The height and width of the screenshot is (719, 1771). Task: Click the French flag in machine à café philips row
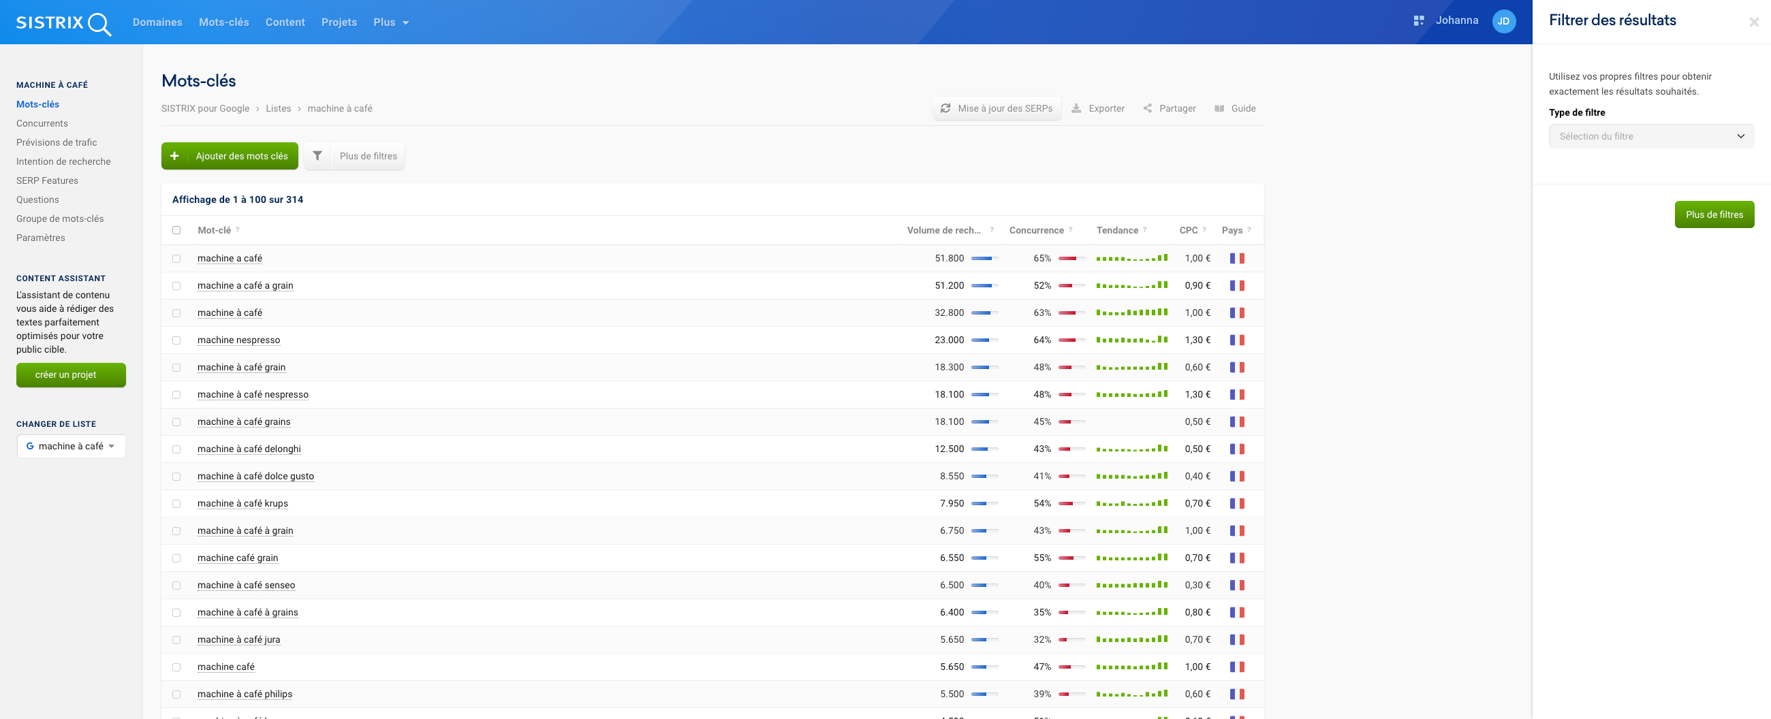(x=1237, y=694)
